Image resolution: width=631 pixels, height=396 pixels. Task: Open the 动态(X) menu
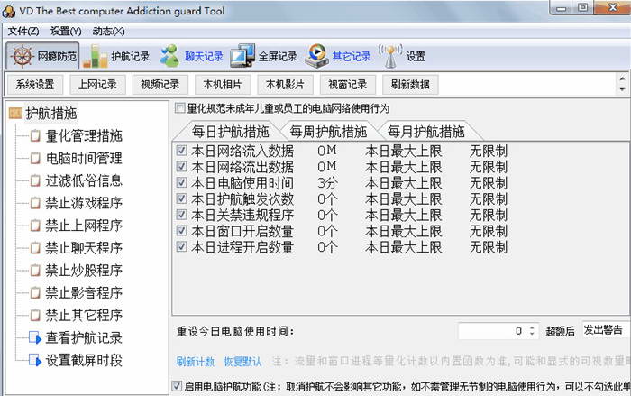pos(109,32)
